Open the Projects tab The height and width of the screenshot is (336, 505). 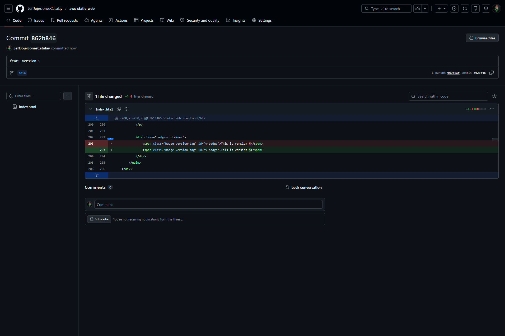(x=144, y=20)
